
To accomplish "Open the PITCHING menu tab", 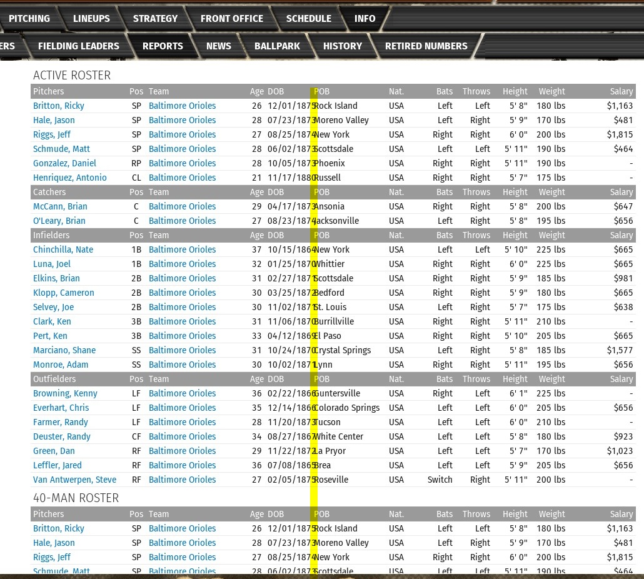I will [29, 19].
